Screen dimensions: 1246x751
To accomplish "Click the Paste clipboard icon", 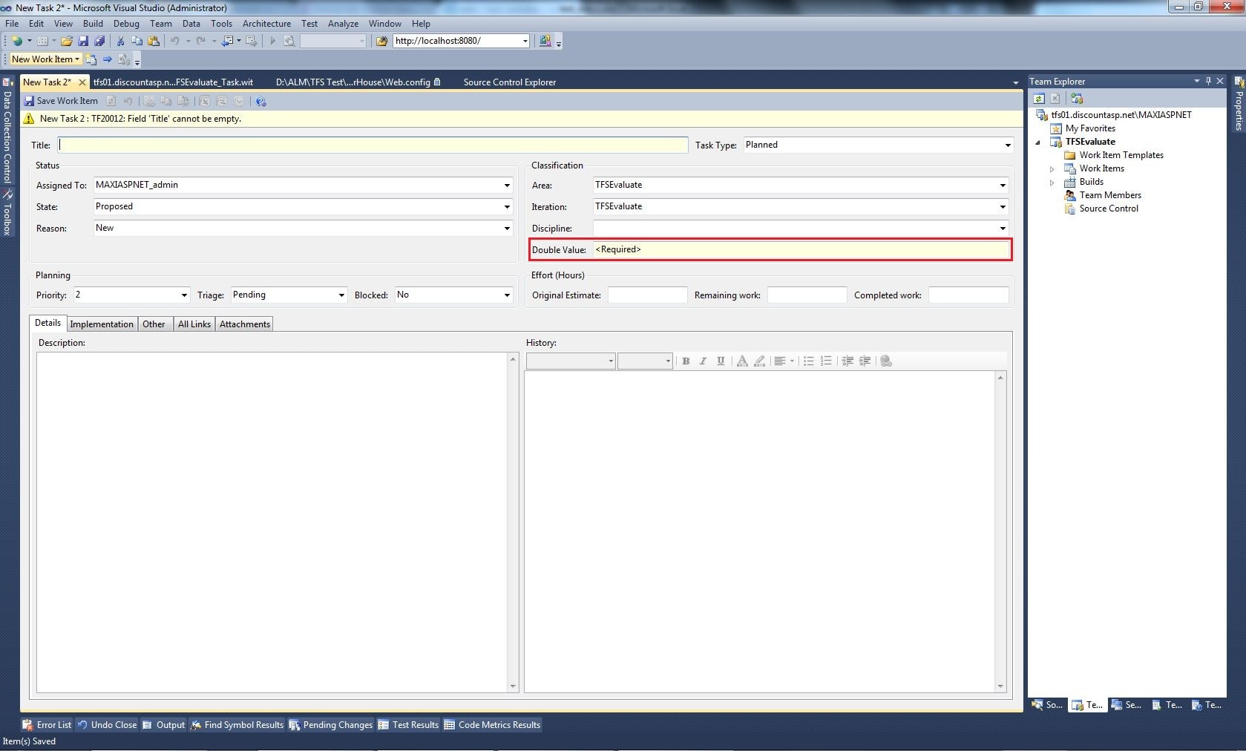I will tap(154, 41).
